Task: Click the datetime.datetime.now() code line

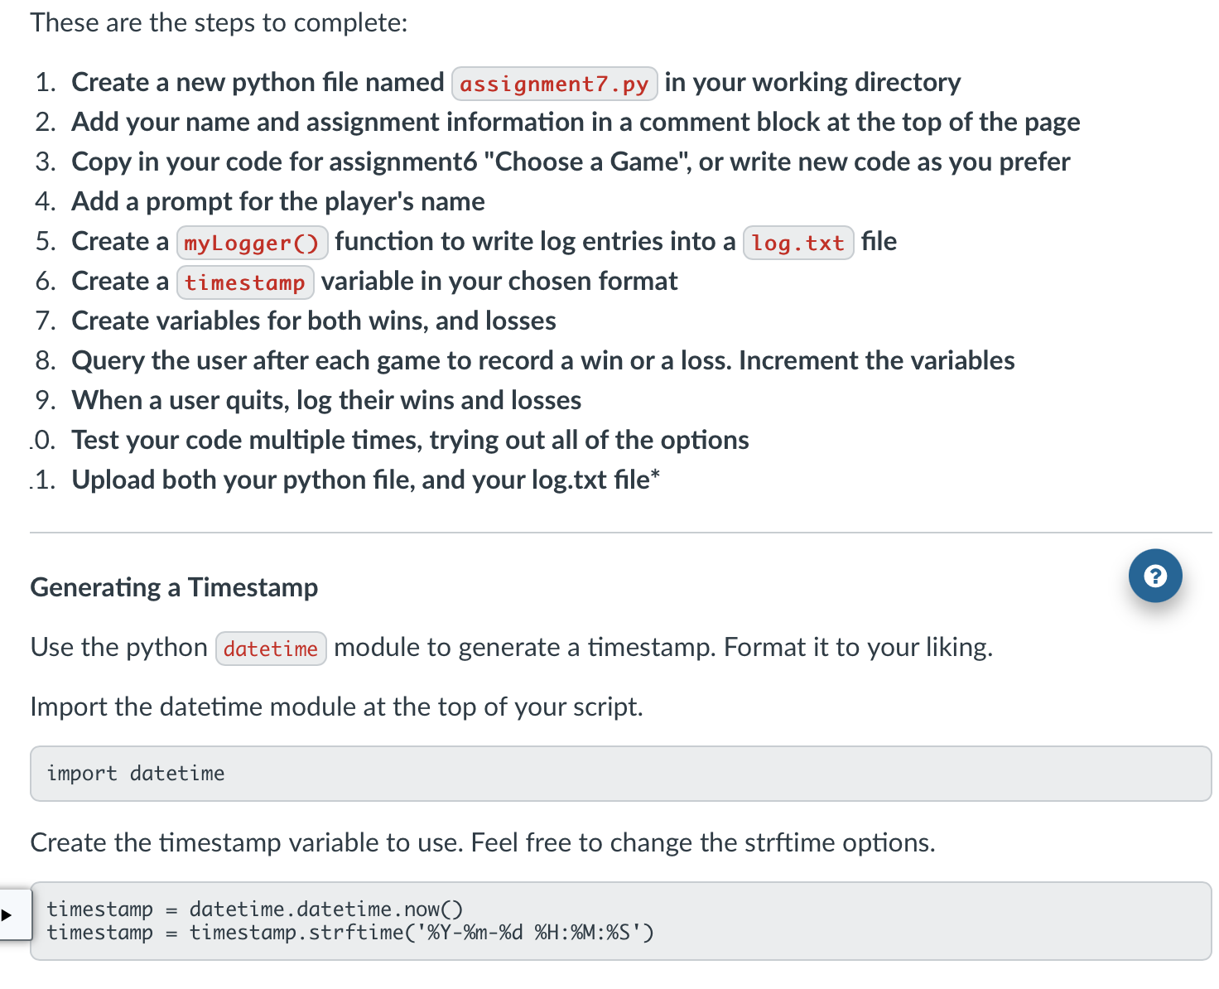Action: [x=325, y=909]
